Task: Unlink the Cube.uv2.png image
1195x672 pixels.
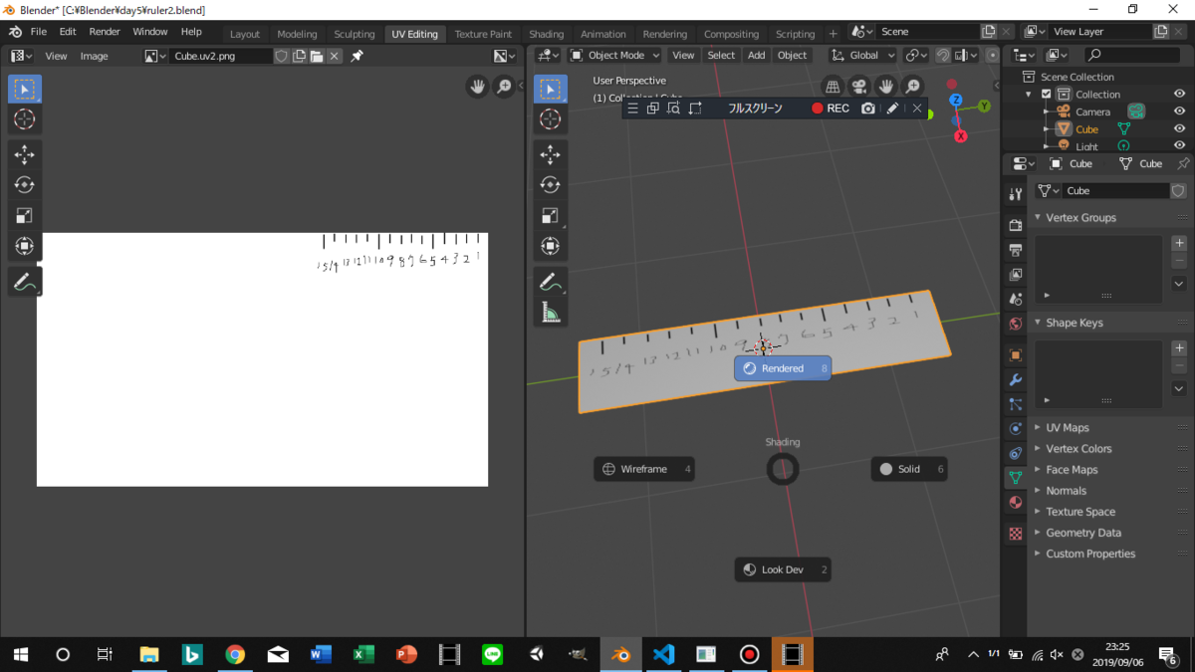Action: [x=335, y=56]
